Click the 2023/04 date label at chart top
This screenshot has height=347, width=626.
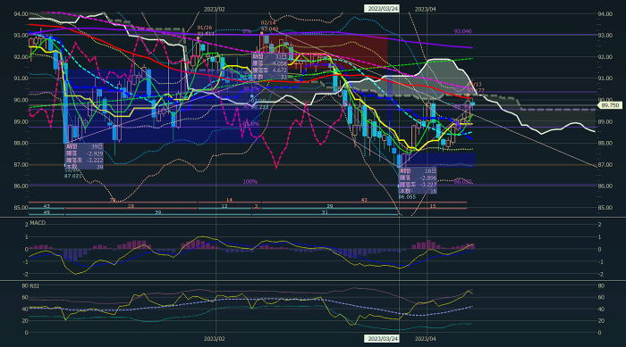426,9
